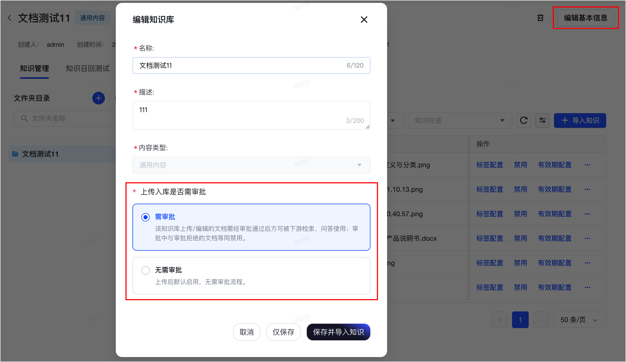Switch to the 知识召回测试 tab

[x=87, y=69]
